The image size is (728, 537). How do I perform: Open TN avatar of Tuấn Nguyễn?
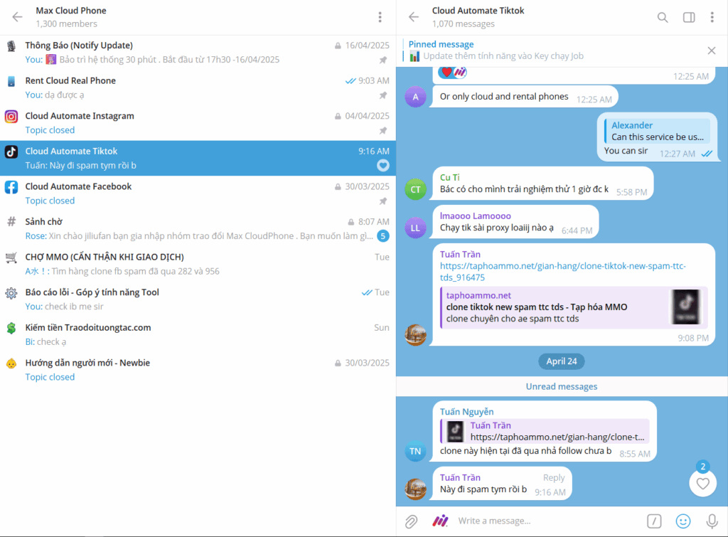click(415, 451)
